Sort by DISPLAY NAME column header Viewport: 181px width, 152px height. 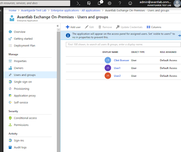click(x=110, y=52)
